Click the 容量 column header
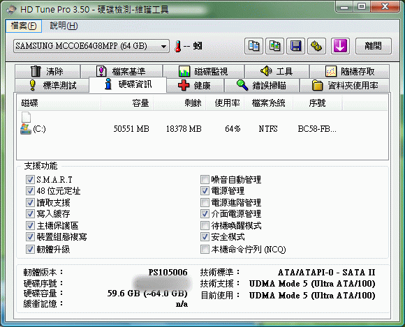Image resolution: width=405 pixels, height=327 pixels. click(127, 103)
